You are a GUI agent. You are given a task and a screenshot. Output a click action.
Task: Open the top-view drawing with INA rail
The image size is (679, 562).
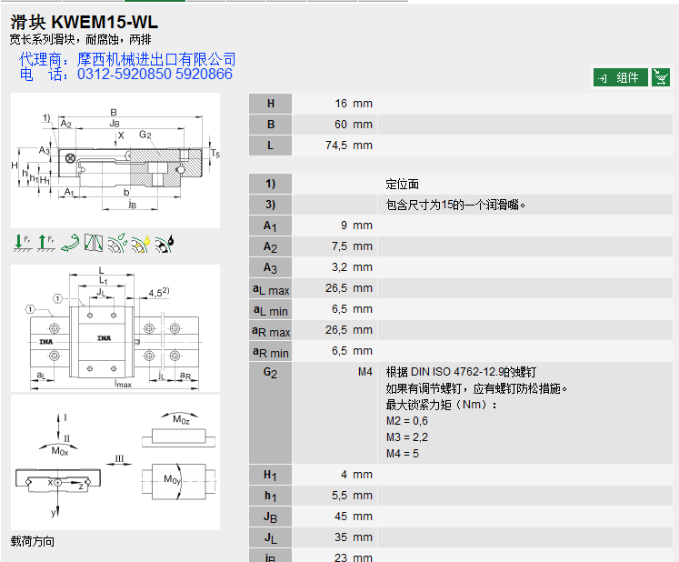pyautogui.click(x=115, y=326)
